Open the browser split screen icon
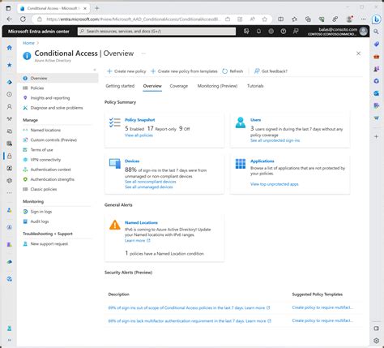Image resolution: width=384 pixels, height=348 pixels. tap(281, 19)
